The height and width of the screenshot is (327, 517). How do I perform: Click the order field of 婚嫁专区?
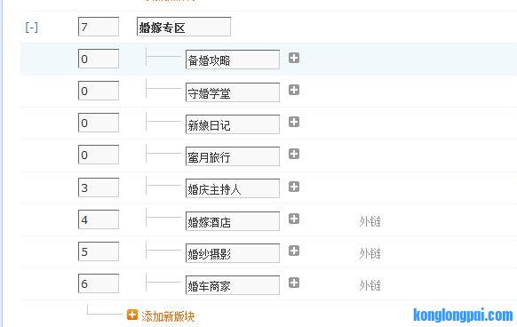tap(99, 27)
